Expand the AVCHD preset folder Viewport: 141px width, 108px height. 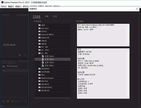tap(36, 31)
